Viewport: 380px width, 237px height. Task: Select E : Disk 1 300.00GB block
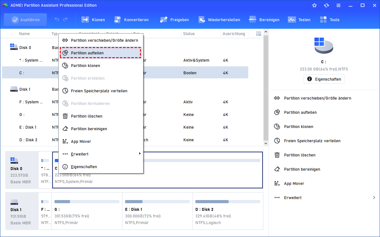[157, 211]
